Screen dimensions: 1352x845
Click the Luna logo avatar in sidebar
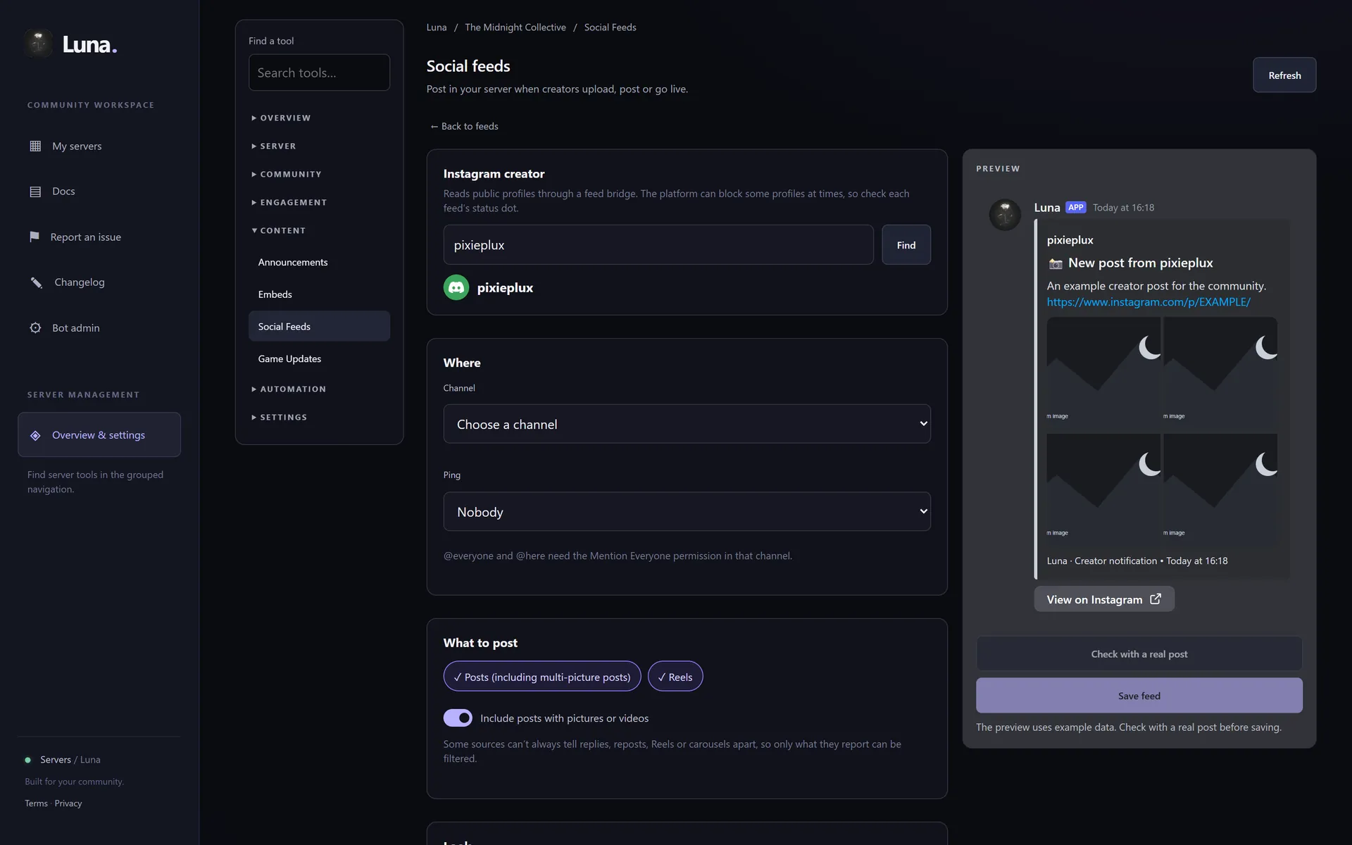(39, 44)
